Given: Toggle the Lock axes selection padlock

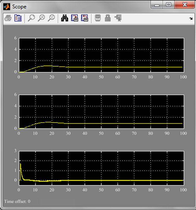Looking at the screenshot, I should click(x=108, y=18).
